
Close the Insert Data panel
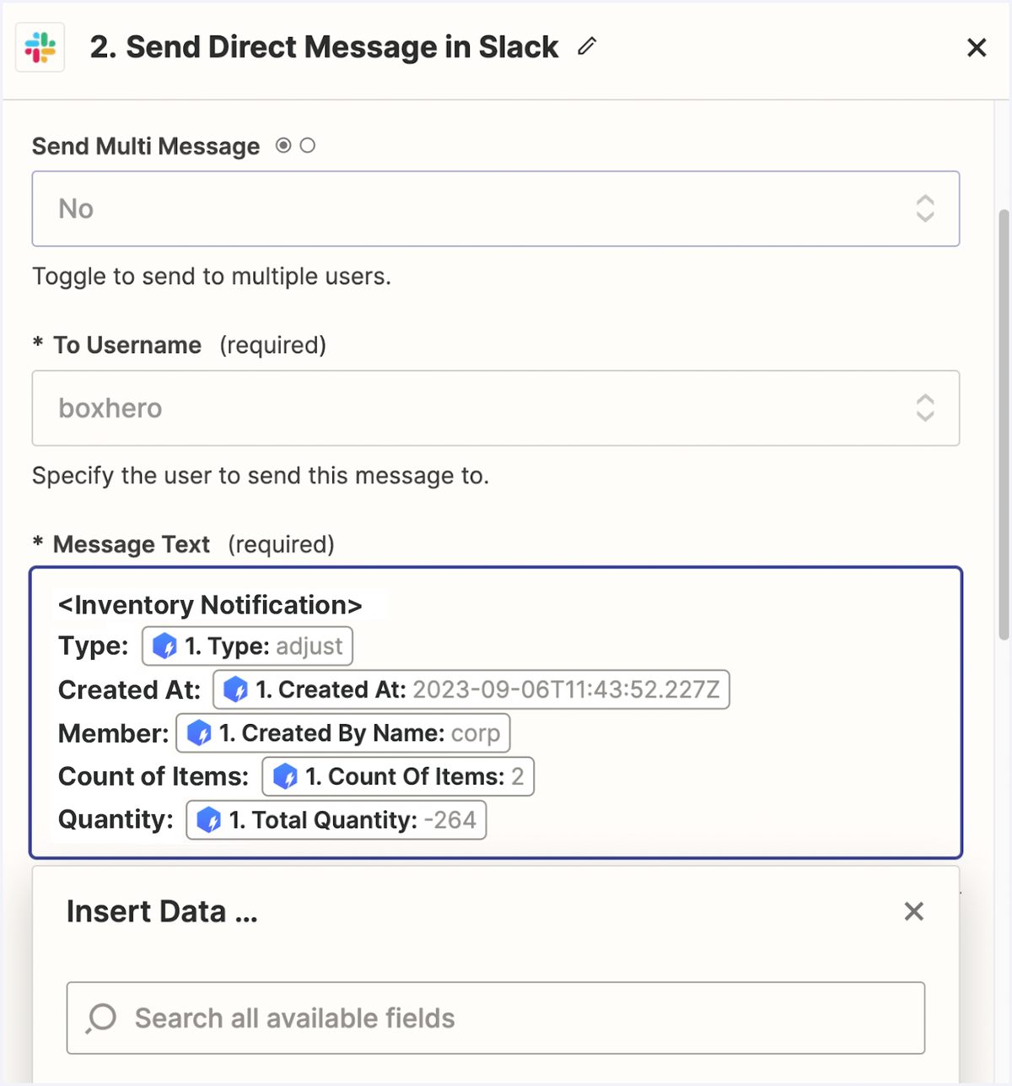pos(914,911)
